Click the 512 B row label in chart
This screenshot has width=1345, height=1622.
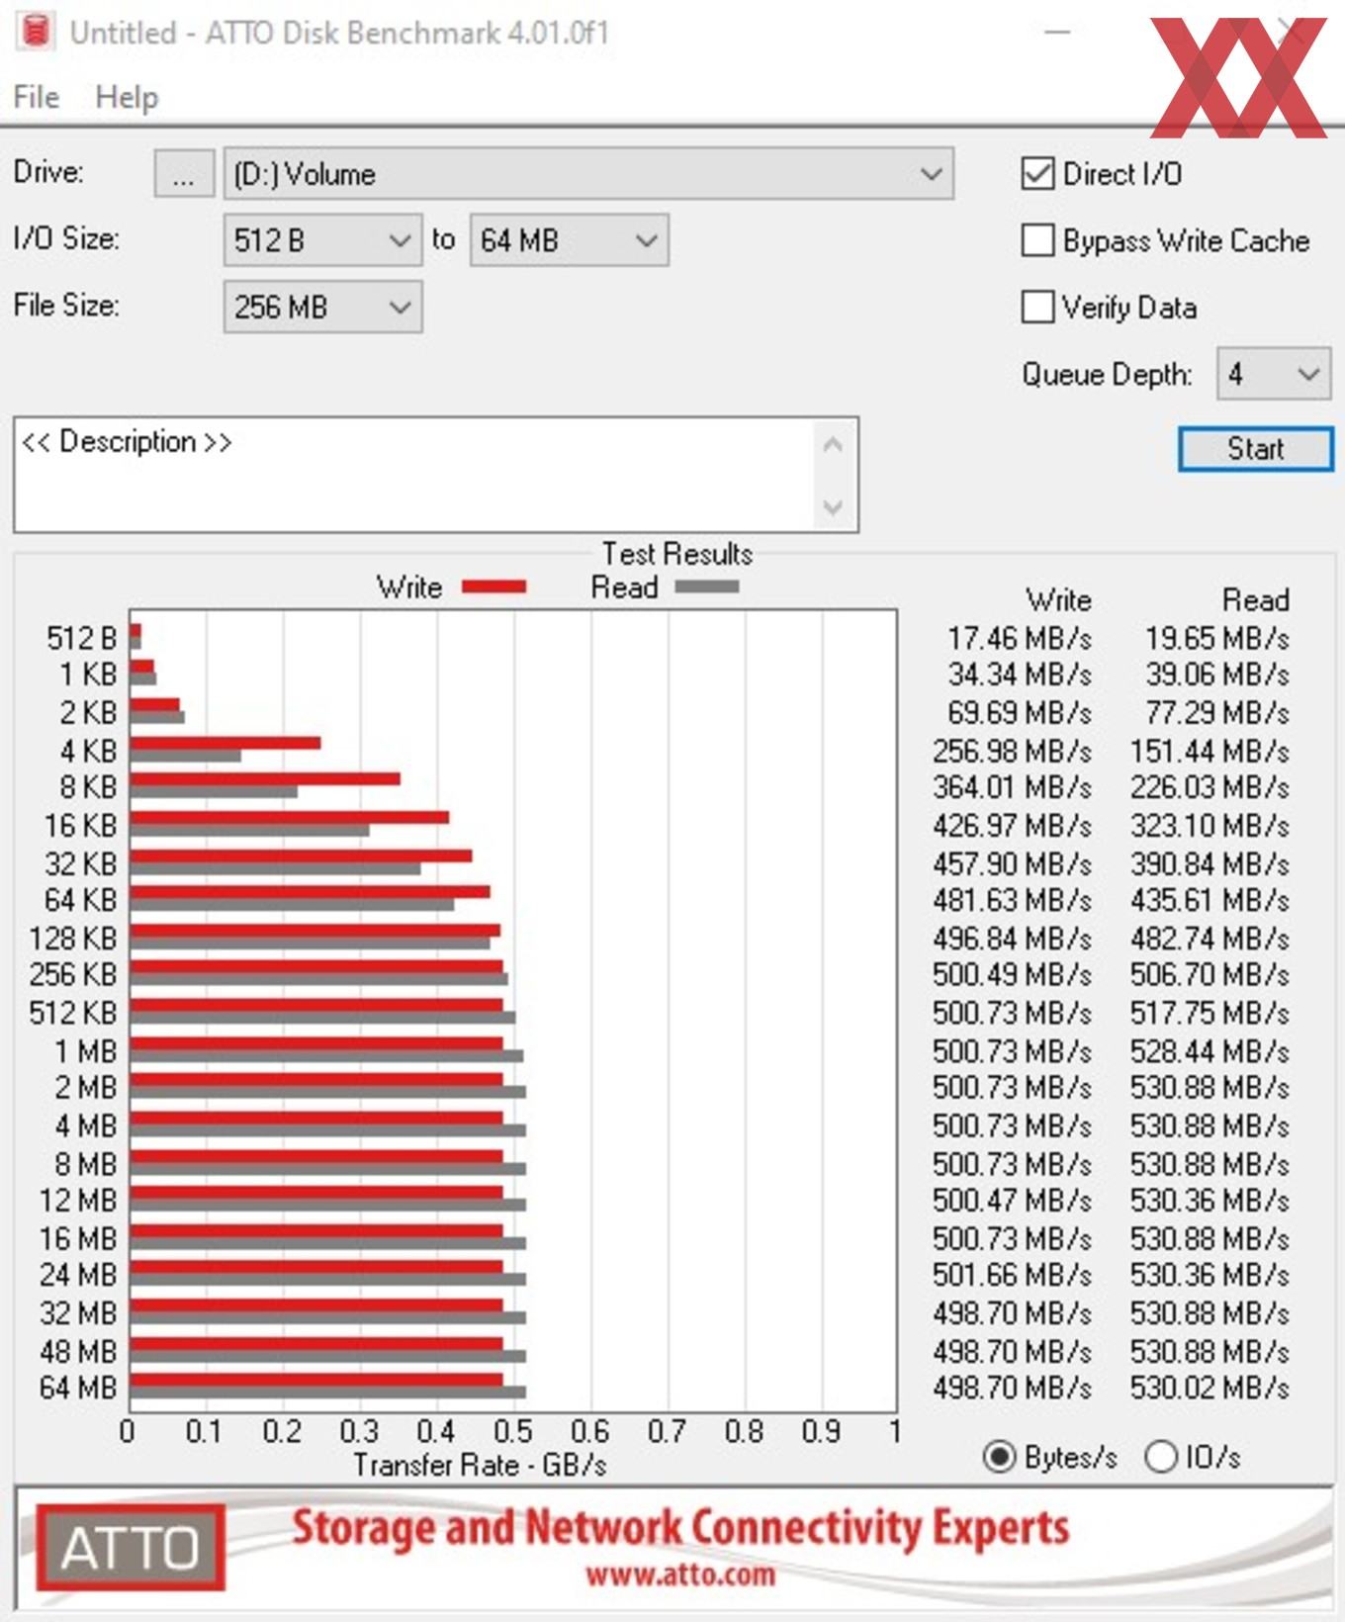coord(81,638)
